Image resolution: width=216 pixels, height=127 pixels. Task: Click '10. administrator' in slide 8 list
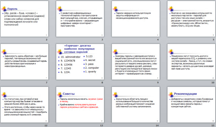(x=71, y=57)
